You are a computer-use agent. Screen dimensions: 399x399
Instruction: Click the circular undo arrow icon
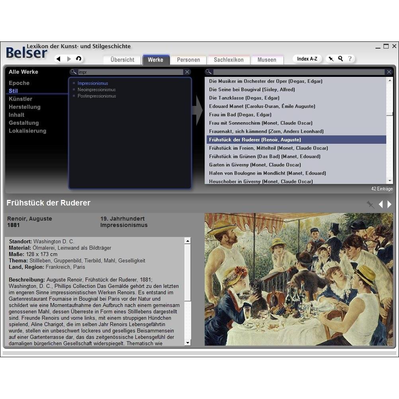click(78, 59)
